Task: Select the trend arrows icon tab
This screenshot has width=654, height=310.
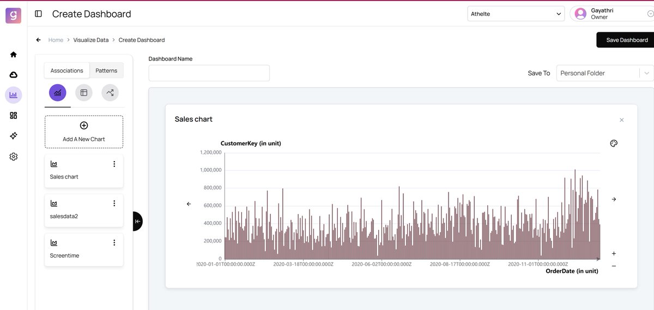Action: pyautogui.click(x=110, y=93)
